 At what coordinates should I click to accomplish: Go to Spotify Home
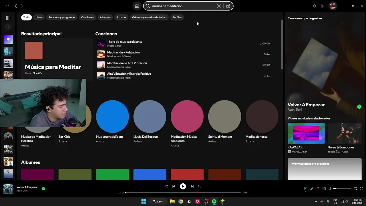[x=137, y=6]
